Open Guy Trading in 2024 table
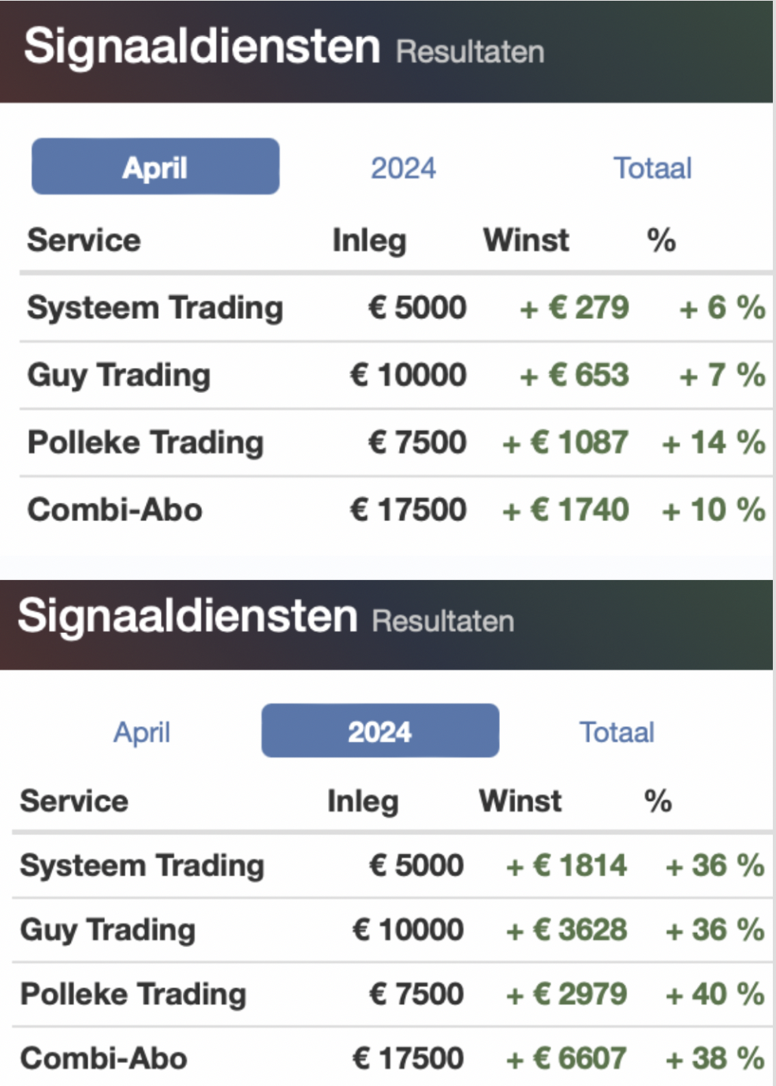Viewport: 776px width, 1086px height. click(x=392, y=930)
